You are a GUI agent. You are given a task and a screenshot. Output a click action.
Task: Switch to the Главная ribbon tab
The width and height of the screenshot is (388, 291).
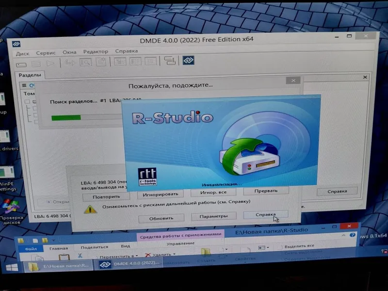point(59,248)
